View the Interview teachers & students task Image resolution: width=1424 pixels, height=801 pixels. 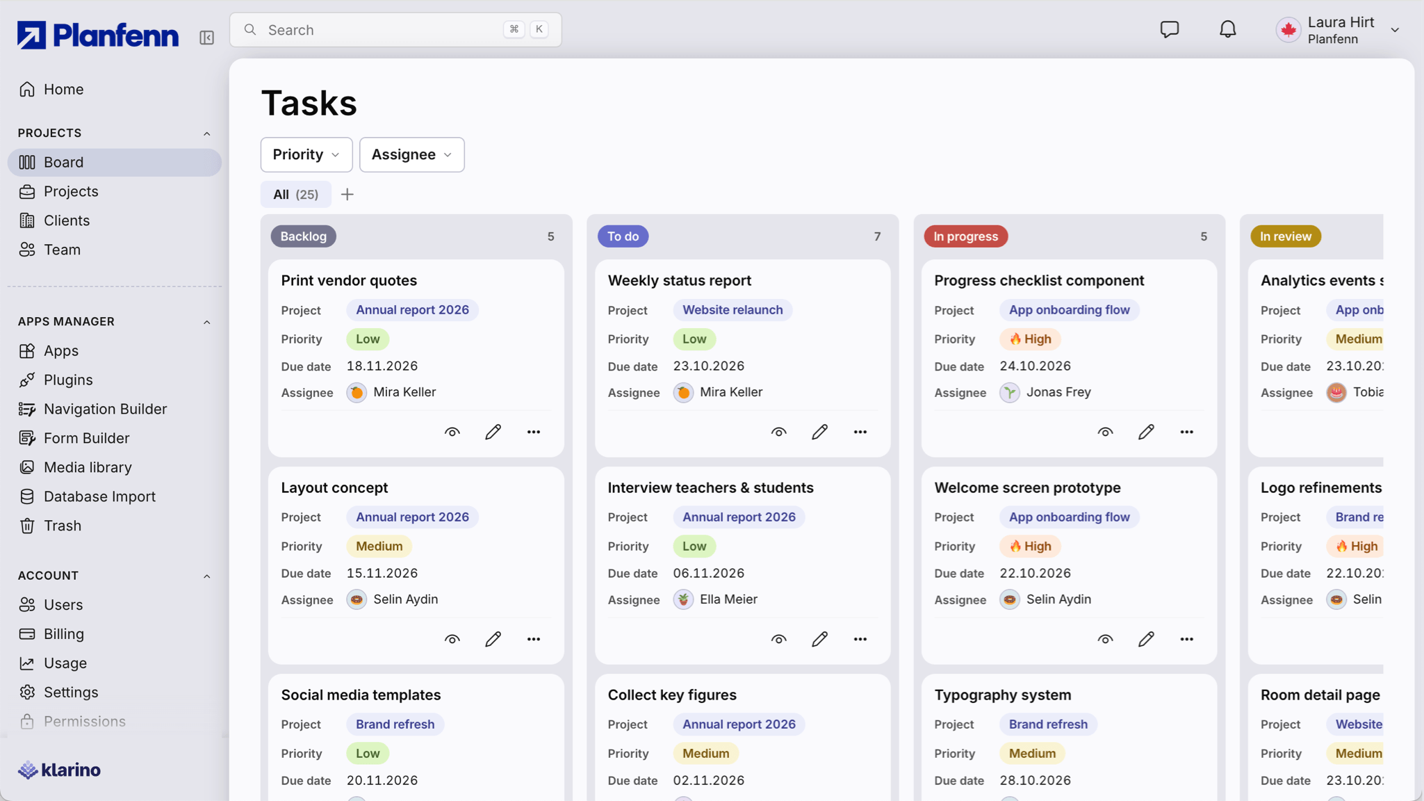[779, 639]
